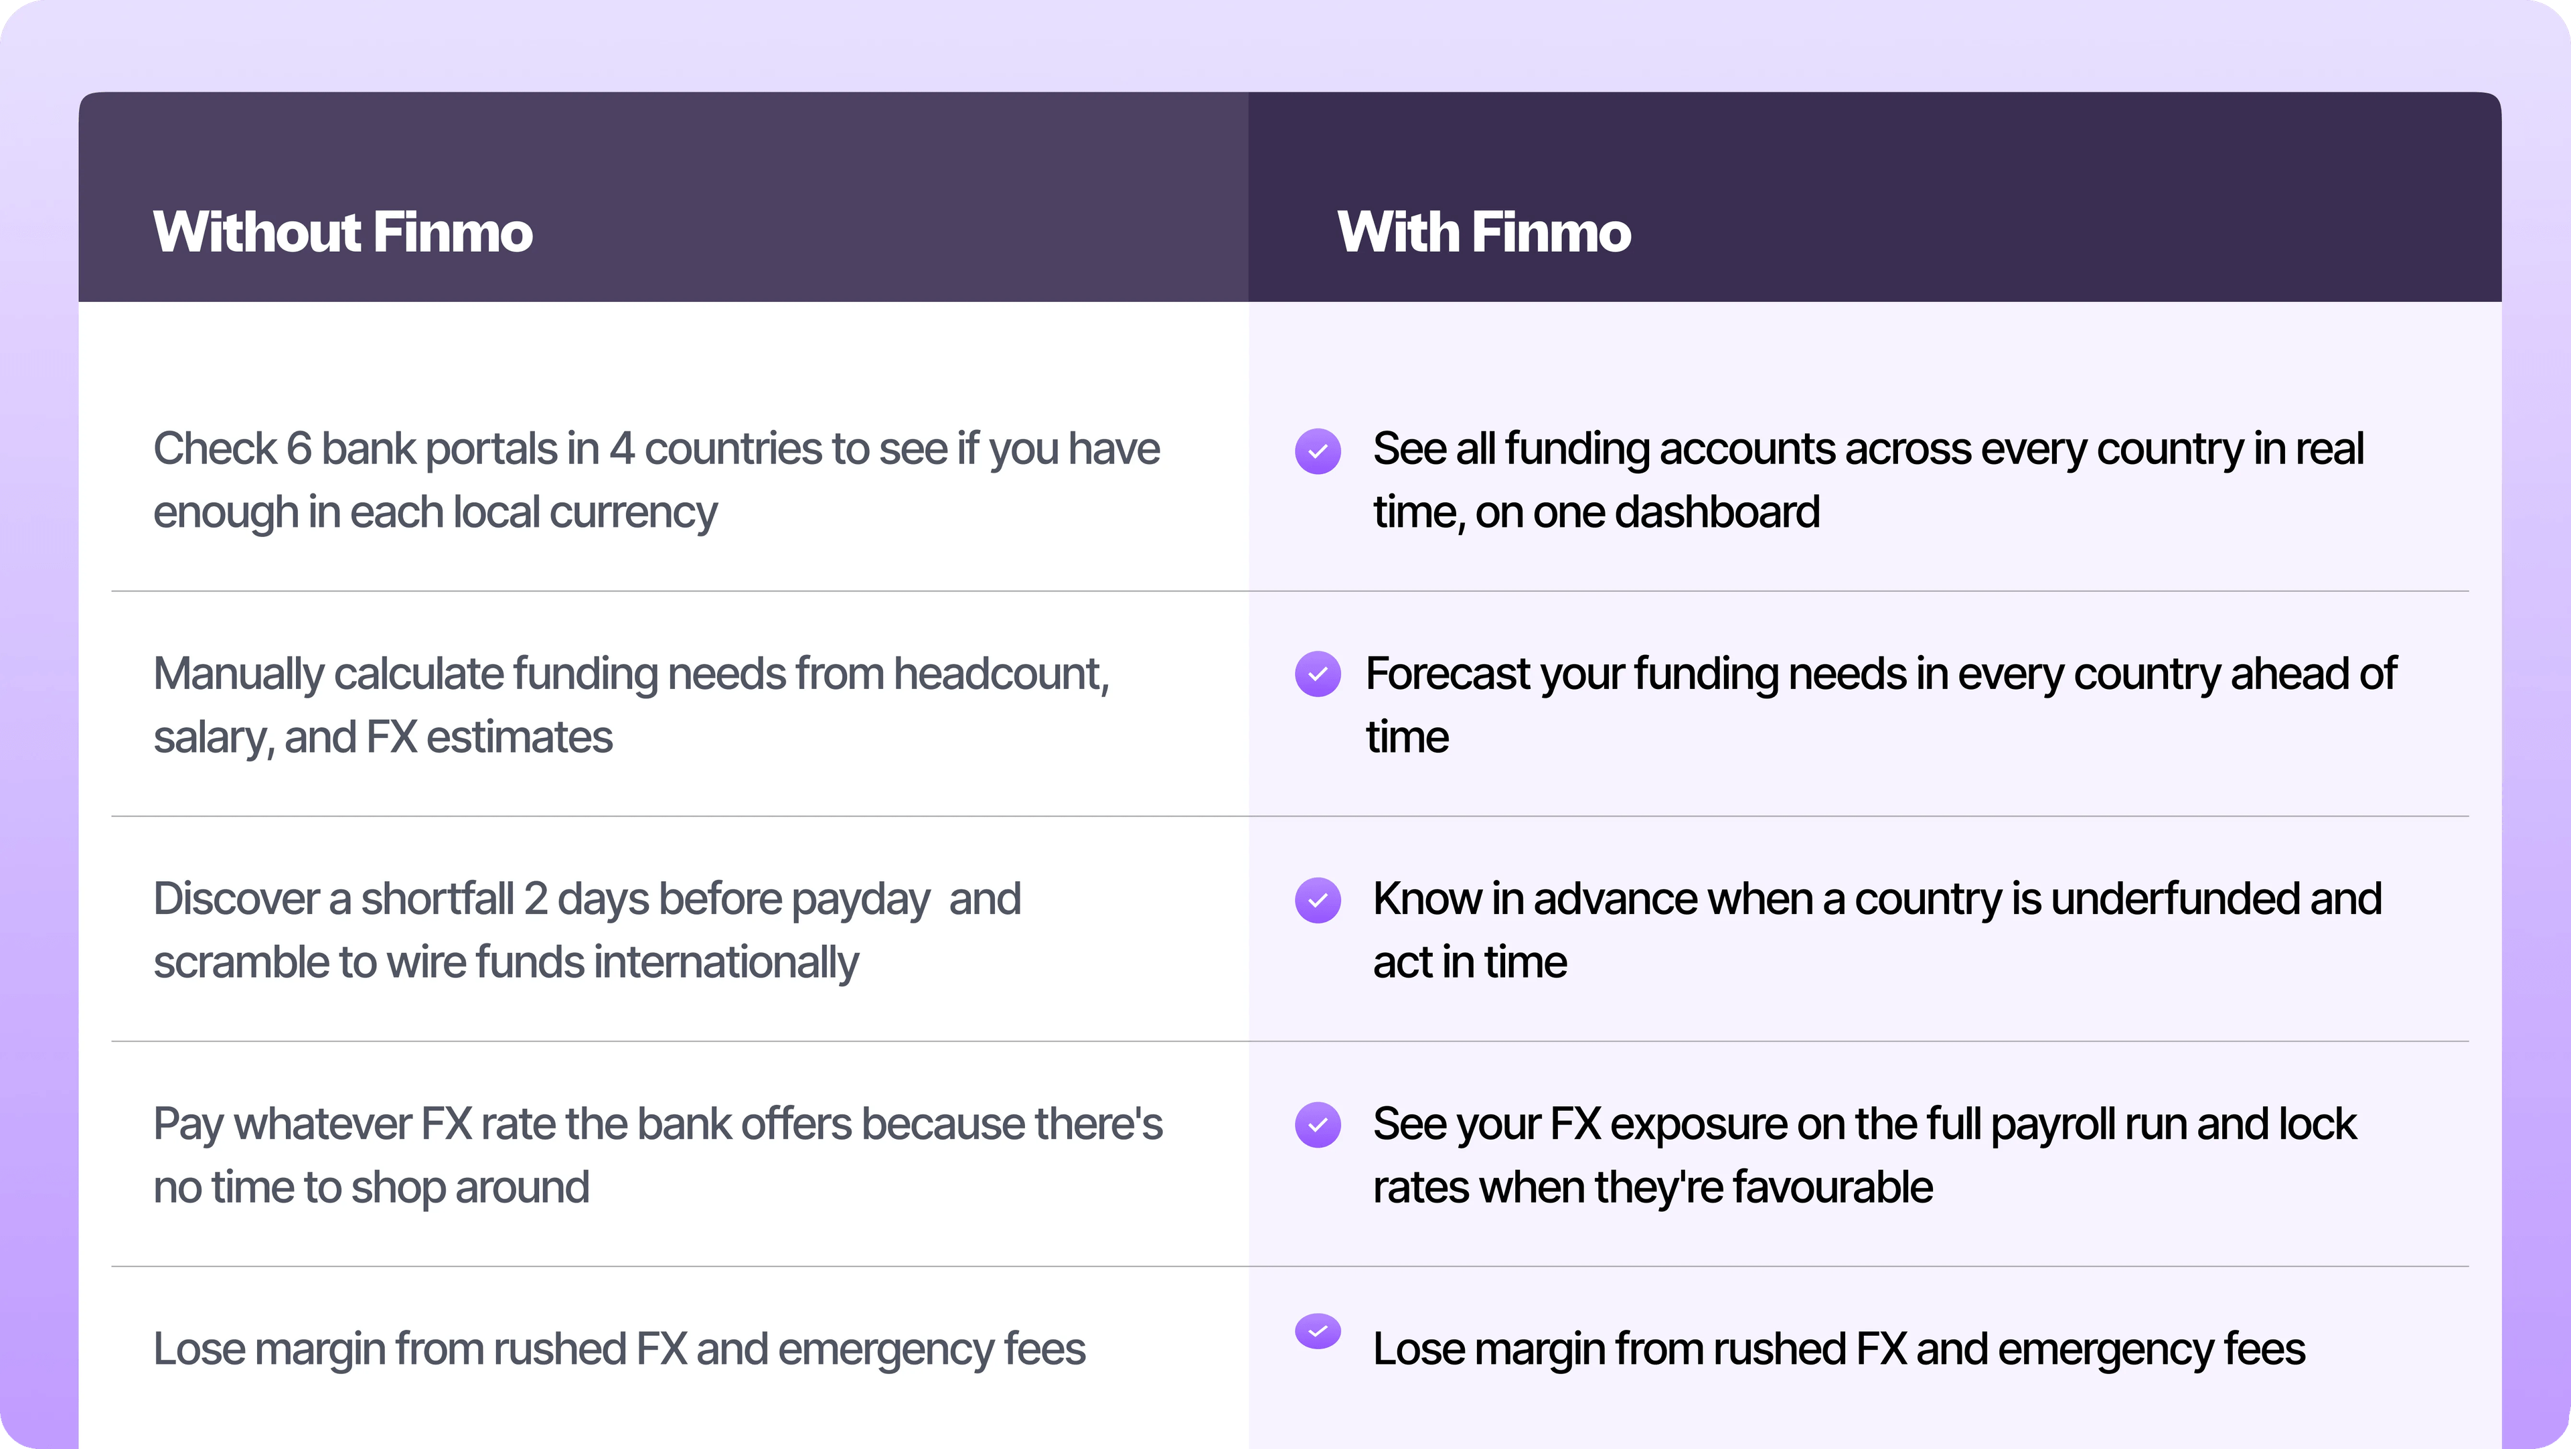
Task: Click 'Know in advance when a country' text
Action: 1876,930
